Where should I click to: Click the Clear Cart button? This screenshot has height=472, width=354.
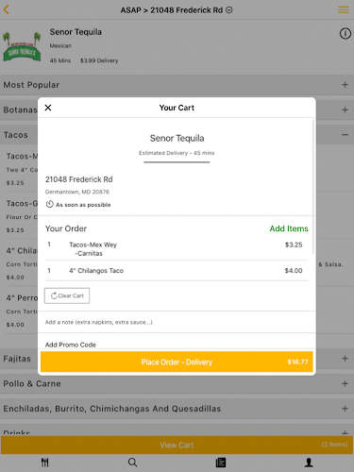(x=67, y=295)
